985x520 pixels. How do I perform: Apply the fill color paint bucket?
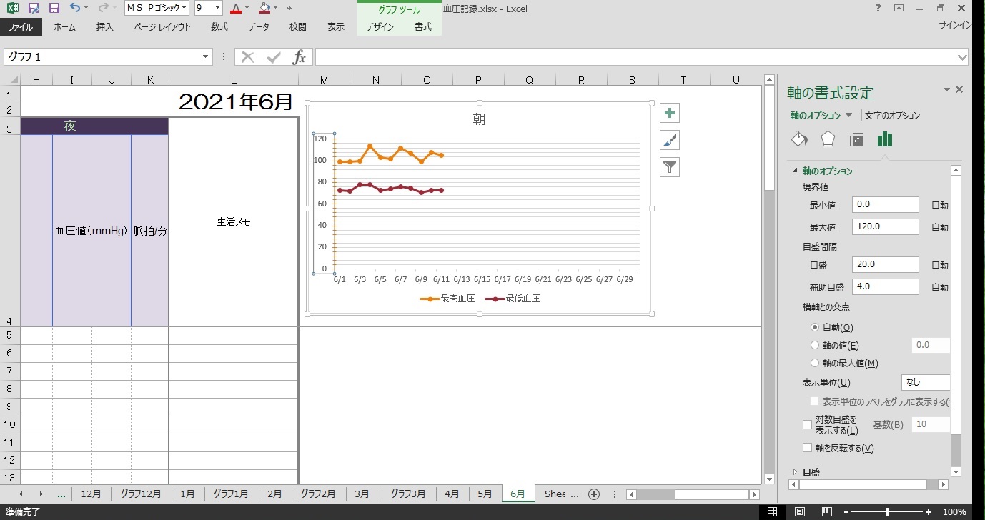(x=264, y=8)
